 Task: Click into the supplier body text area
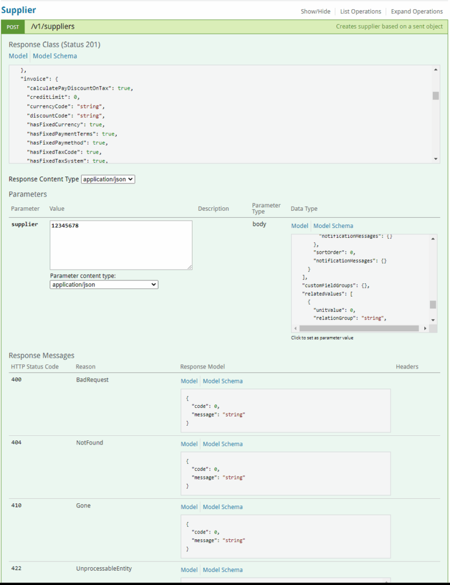[121, 245]
